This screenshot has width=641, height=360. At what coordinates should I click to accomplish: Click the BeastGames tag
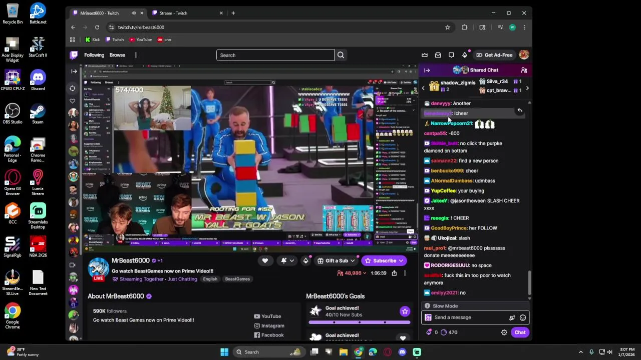[237, 279]
